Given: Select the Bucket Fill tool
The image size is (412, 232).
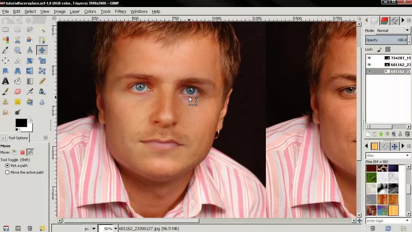Looking at the screenshot, I should coord(18,81).
